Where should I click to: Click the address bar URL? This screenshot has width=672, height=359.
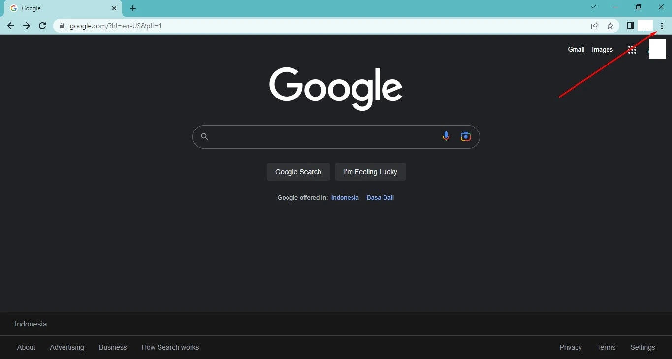point(116,26)
